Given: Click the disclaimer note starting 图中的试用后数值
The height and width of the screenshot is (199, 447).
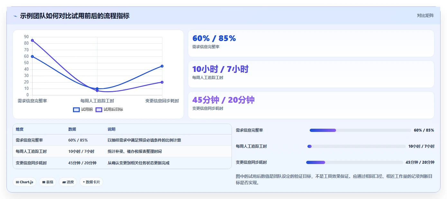Looking at the screenshot, I should click(334, 180).
